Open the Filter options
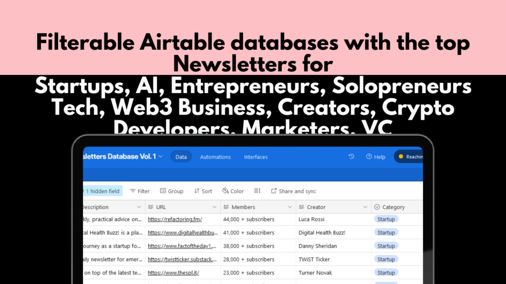Image resolution: width=506 pixels, height=284 pixels. click(140, 191)
